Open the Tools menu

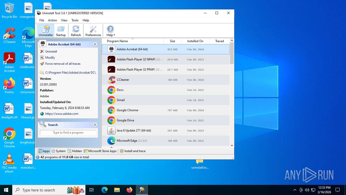(x=75, y=20)
